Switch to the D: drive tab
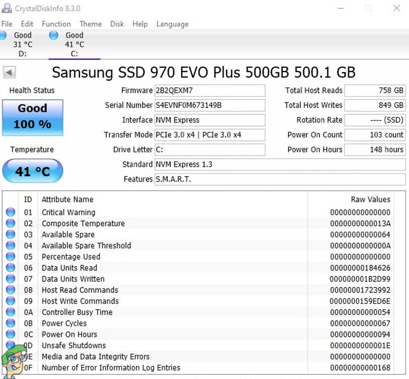Viewport: 409px width, 379px height. 22,44
